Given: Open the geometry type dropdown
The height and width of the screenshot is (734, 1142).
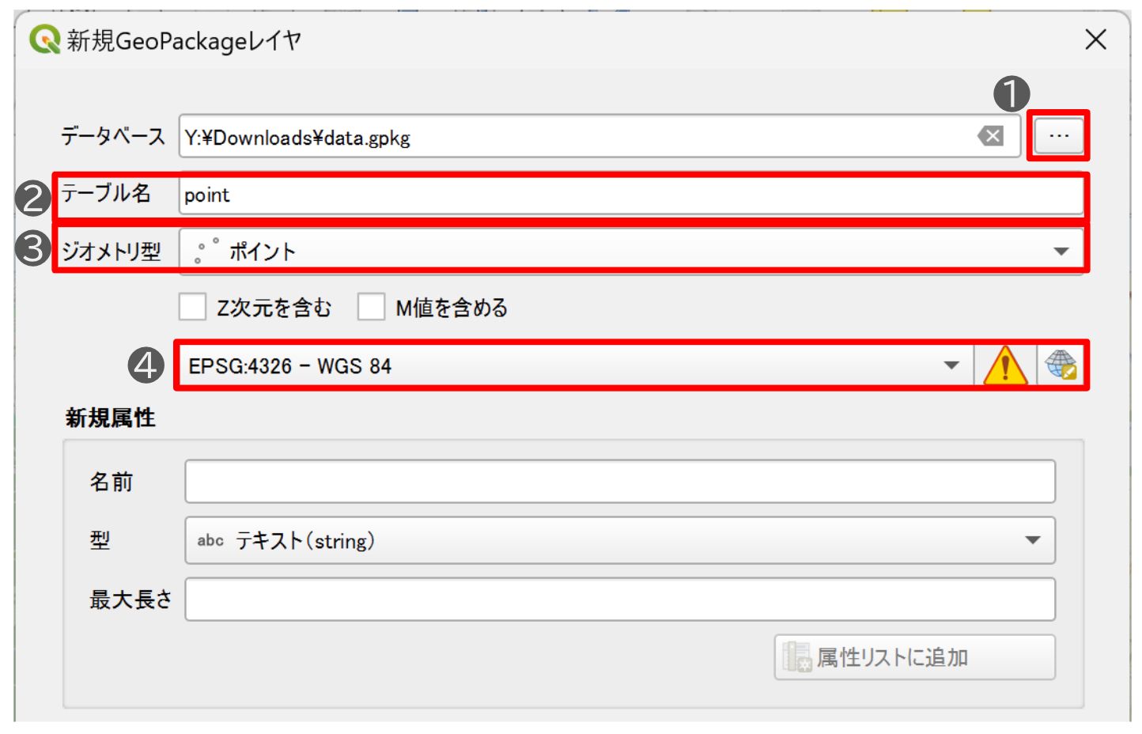Looking at the screenshot, I should tap(632, 252).
